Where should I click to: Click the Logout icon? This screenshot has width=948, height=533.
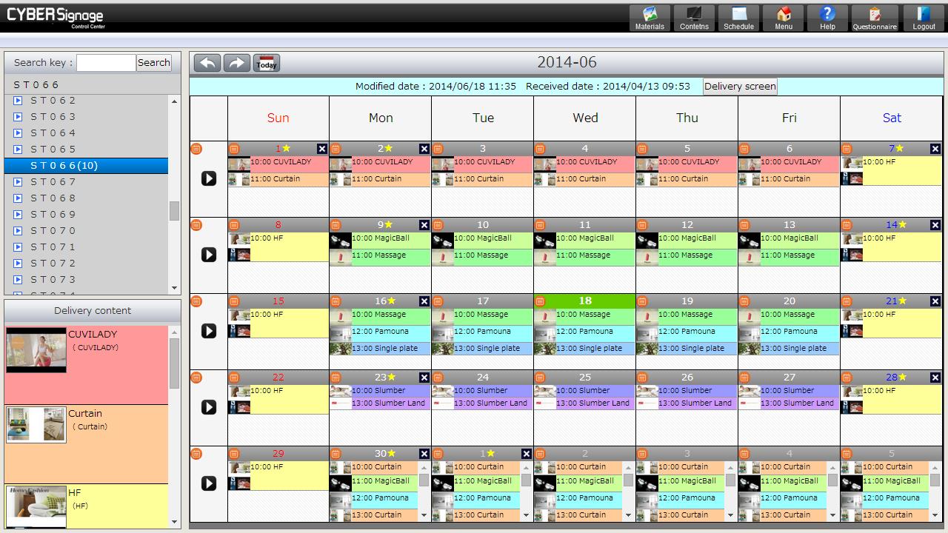[x=924, y=18]
